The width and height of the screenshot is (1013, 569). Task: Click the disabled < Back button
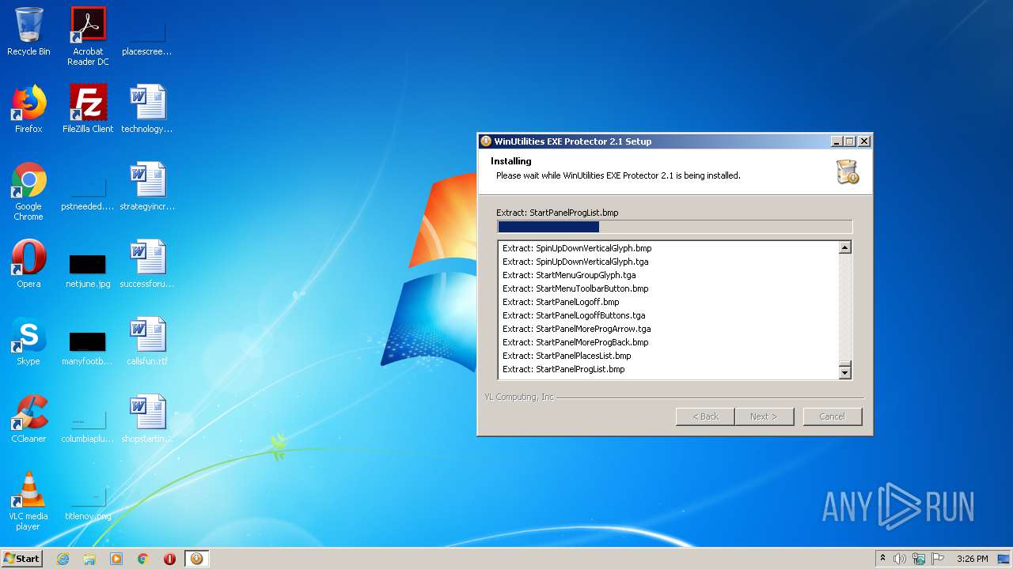[x=705, y=416]
